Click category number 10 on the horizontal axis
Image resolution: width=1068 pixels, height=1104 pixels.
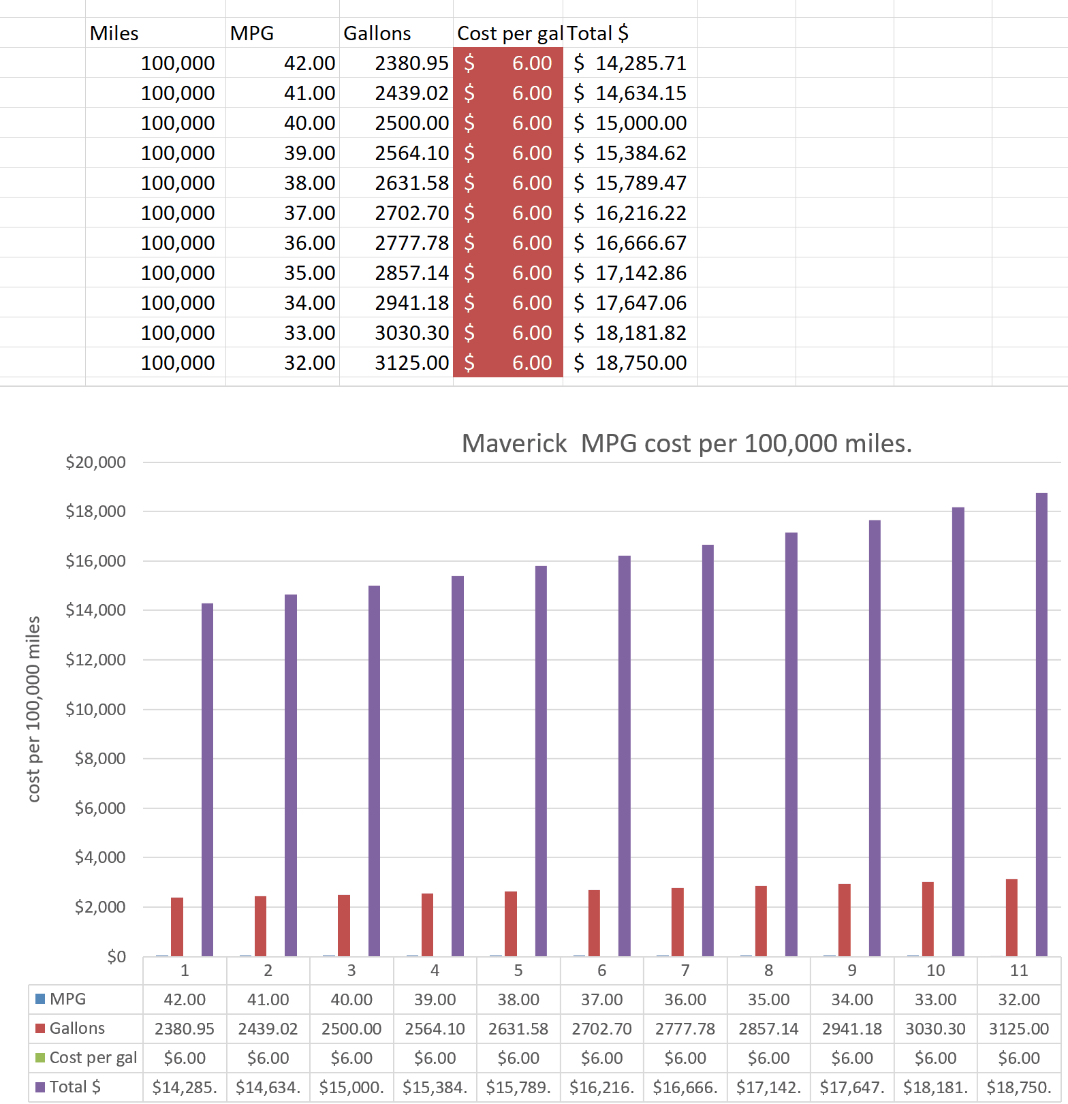click(x=936, y=971)
